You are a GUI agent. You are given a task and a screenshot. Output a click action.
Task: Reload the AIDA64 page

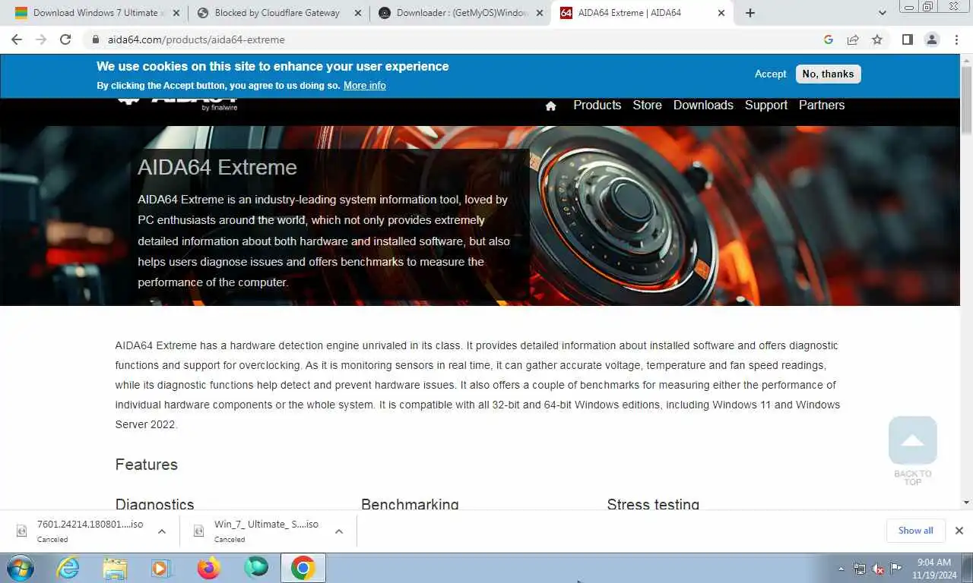pyautogui.click(x=65, y=39)
